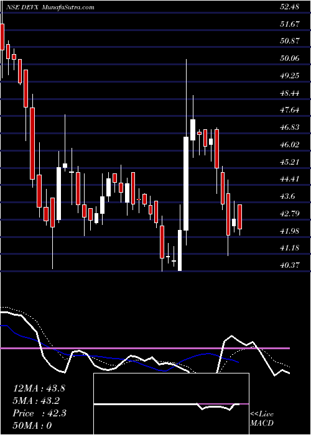Click the magenta zero line in indicator panel
Viewport: 311px width, 435px height.
[145, 348]
